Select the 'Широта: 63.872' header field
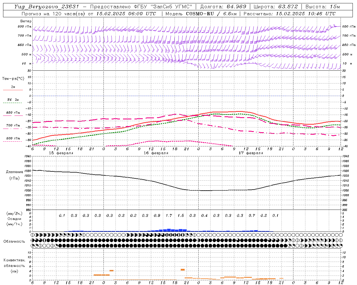Viewport: 357px width, 285px height. click(x=276, y=7)
